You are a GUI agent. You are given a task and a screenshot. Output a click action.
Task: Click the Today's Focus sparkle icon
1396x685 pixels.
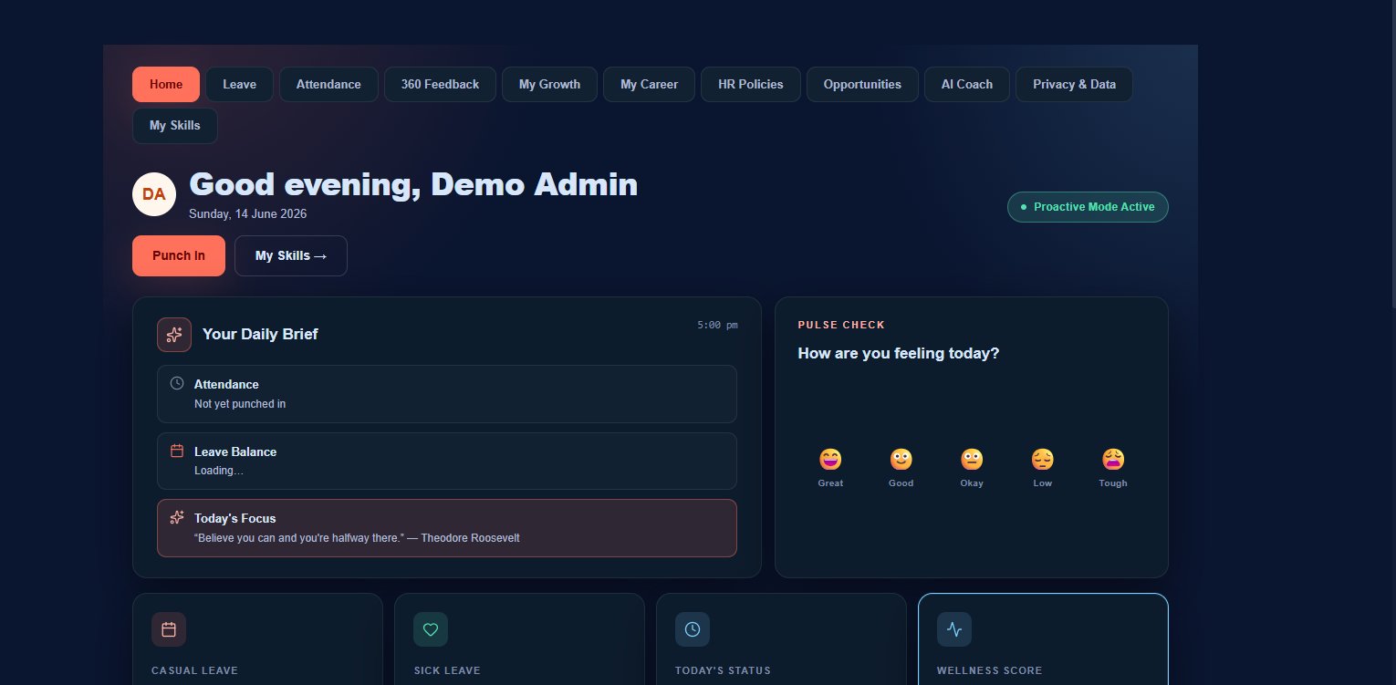coord(177,517)
